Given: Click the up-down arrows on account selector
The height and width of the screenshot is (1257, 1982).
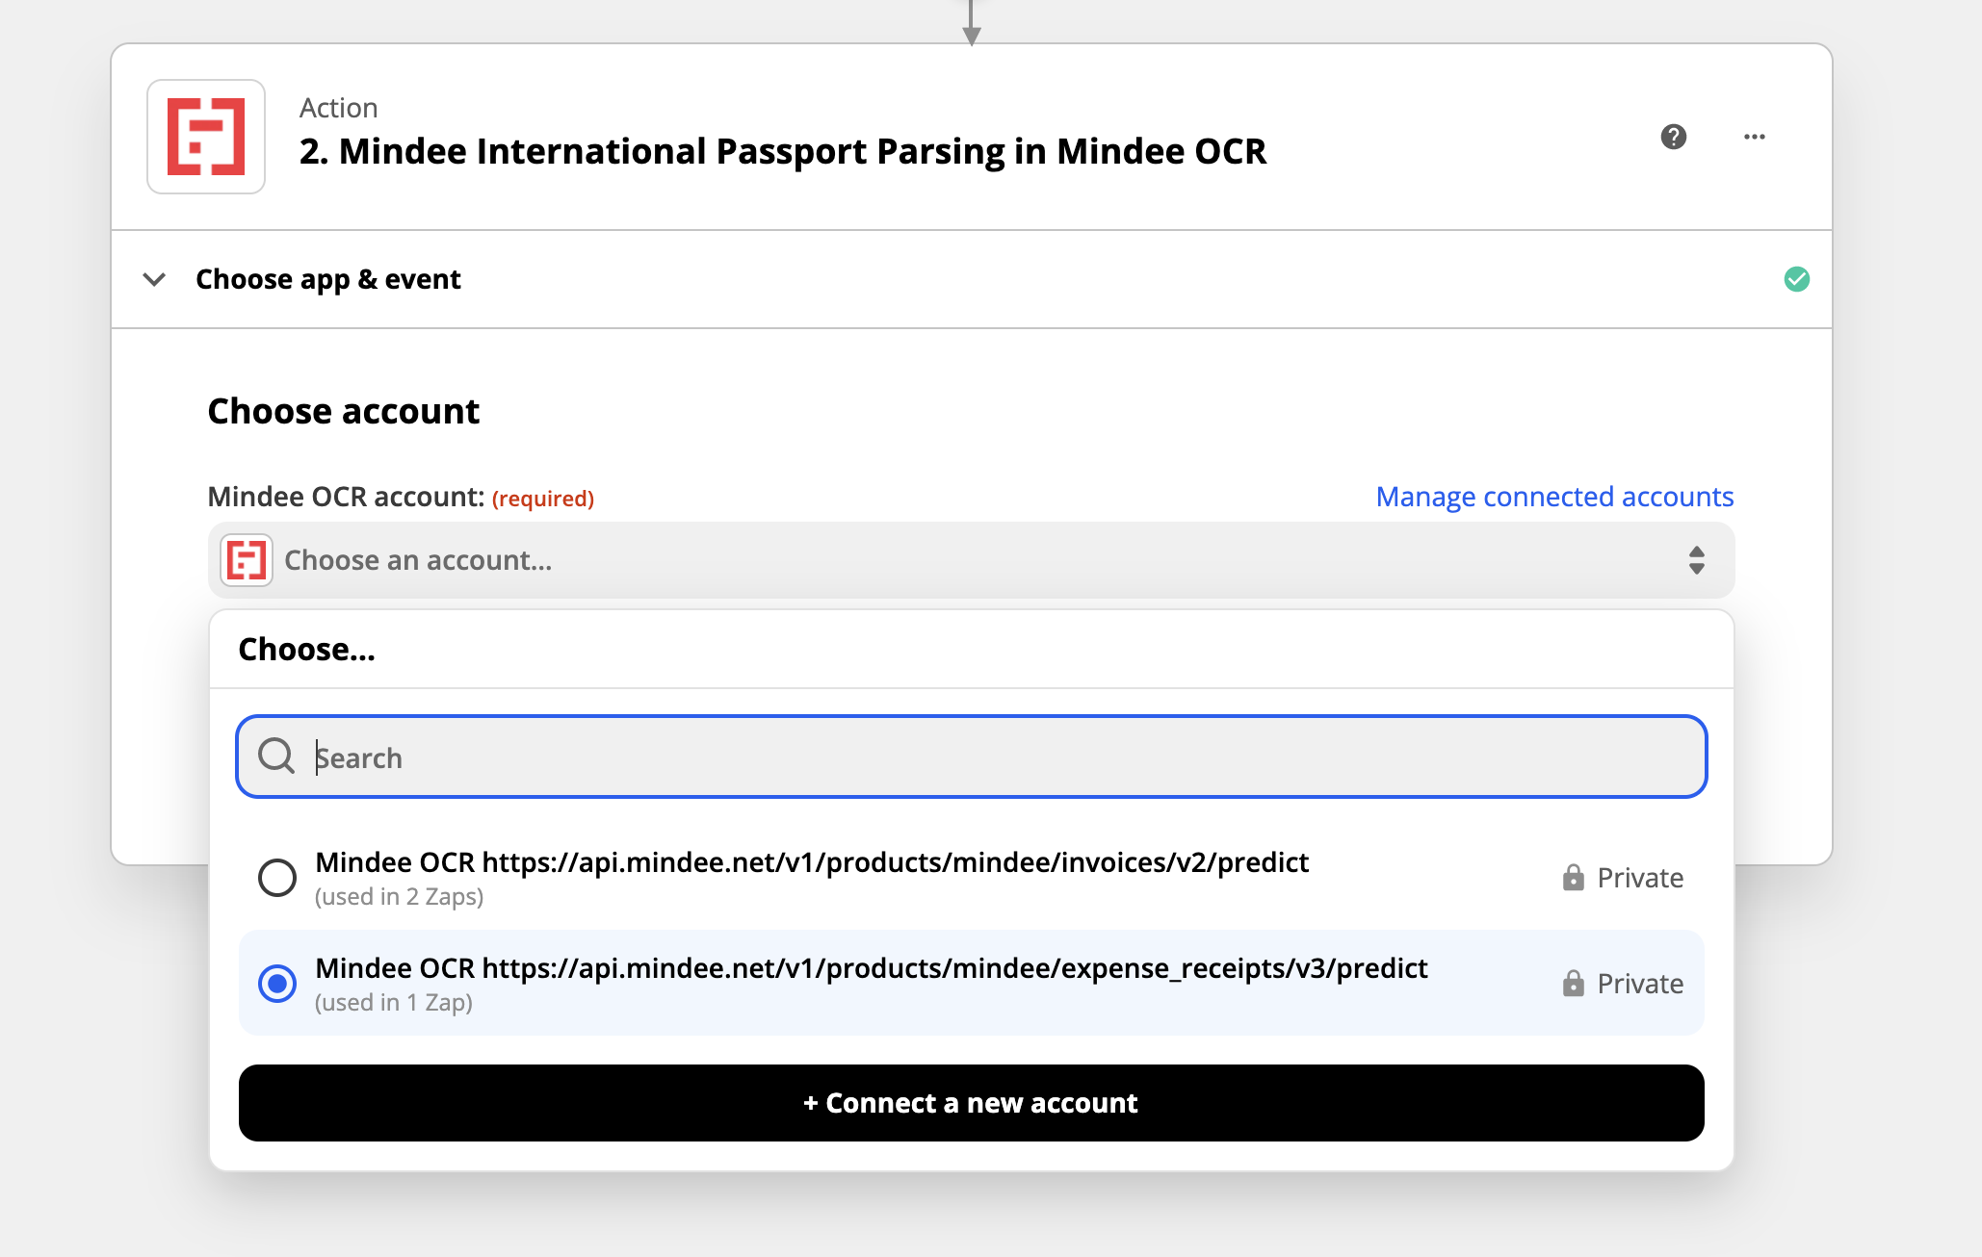Looking at the screenshot, I should (x=1696, y=560).
